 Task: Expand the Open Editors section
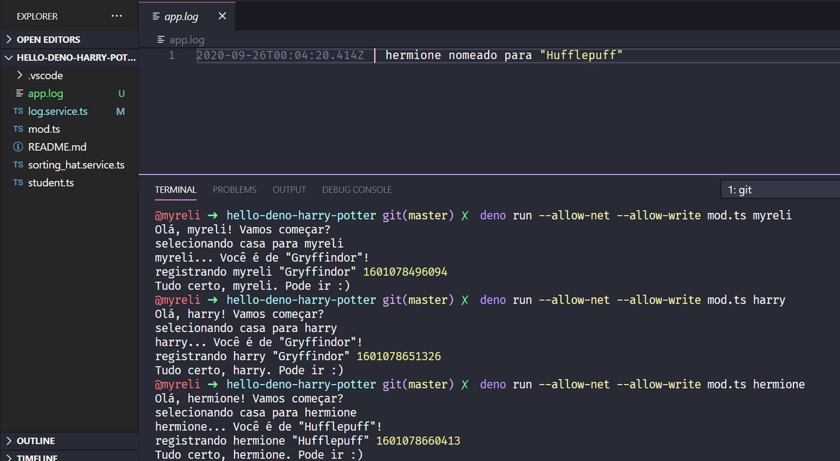tap(9, 39)
